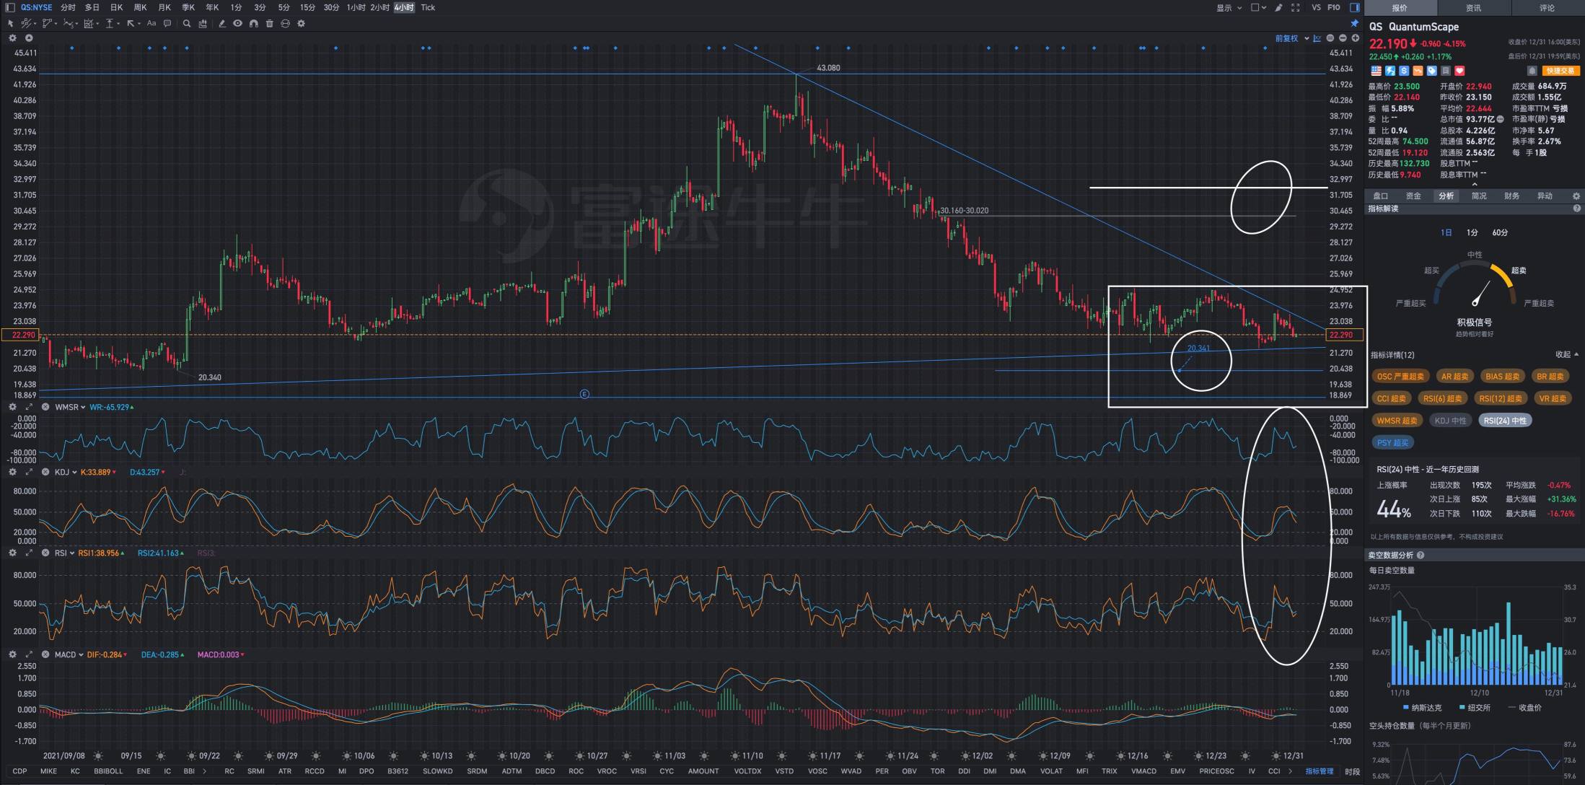Screen dimensions: 1585x785
Task: Zoom out chart with minus button
Action: coord(1343,38)
